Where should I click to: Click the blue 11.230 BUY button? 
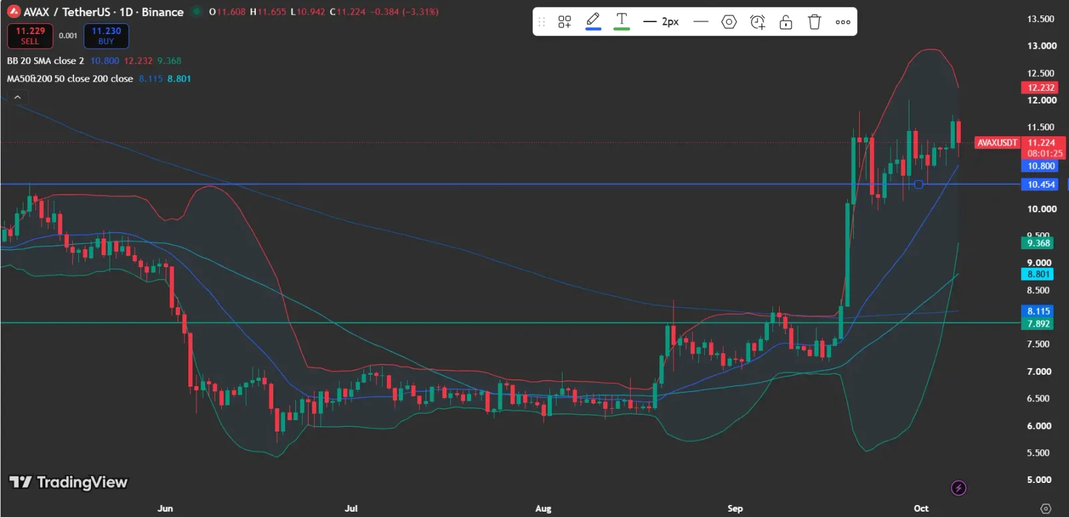(106, 36)
